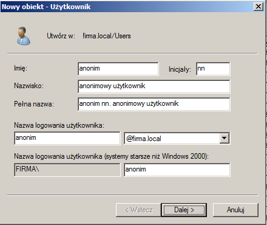267x225 pixels.
Task: Click the greyed-out Wstecz button
Action: tap(139, 210)
